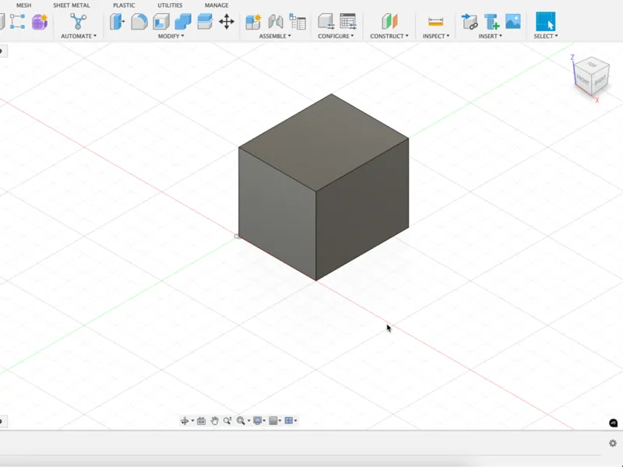Select the left front face of the cube
The width and height of the screenshot is (623, 467).
pos(277,212)
